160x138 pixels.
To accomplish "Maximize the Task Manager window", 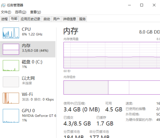I will (142, 5).
